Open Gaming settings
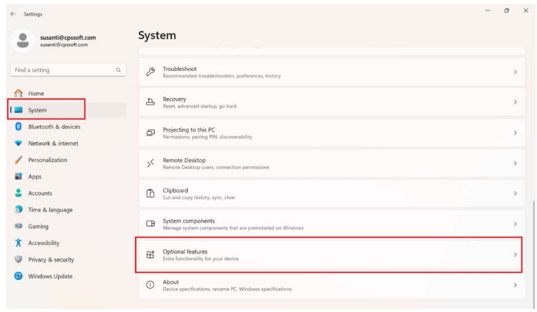 (68, 226)
